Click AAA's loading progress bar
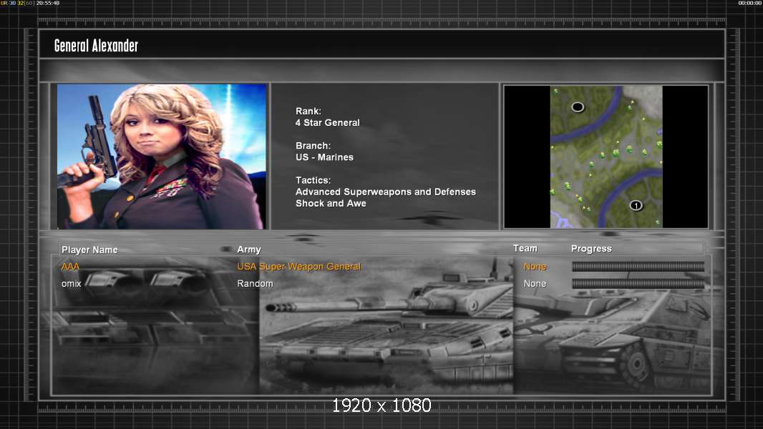 (x=638, y=266)
